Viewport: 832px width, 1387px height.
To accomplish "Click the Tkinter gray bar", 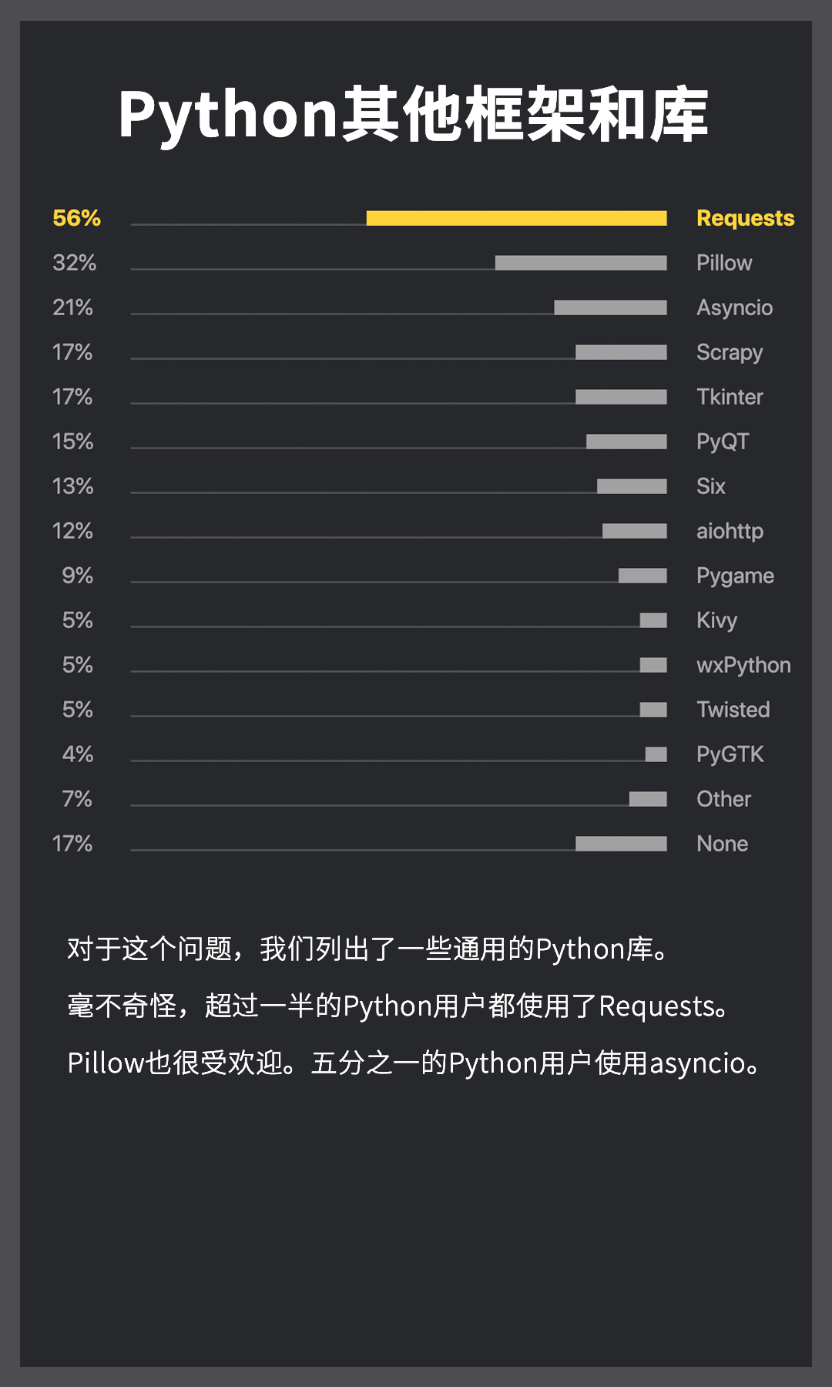I will (621, 397).
